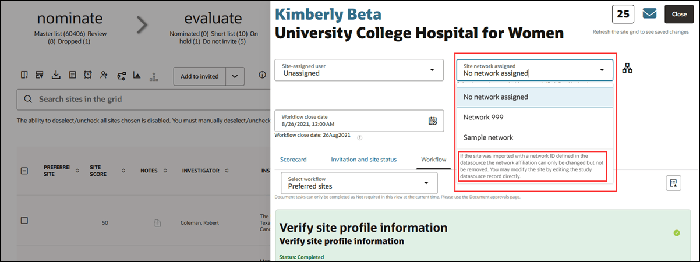Open the notes icon in Coleman, Robert row
The image size is (700, 262).
tap(157, 223)
